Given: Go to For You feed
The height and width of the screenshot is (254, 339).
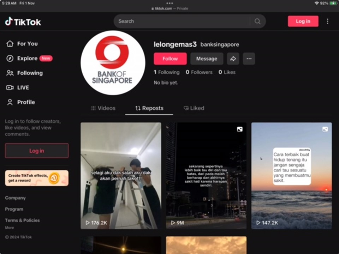Looking at the screenshot, I should point(22,44).
